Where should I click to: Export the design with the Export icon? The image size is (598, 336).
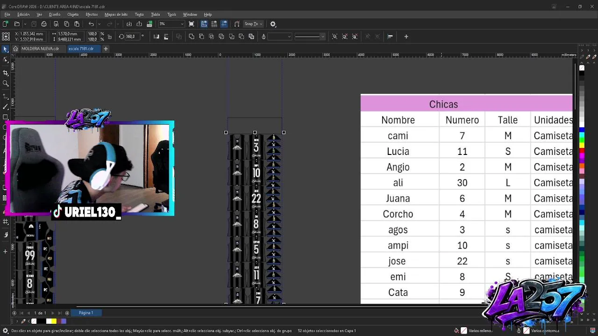pos(139,24)
